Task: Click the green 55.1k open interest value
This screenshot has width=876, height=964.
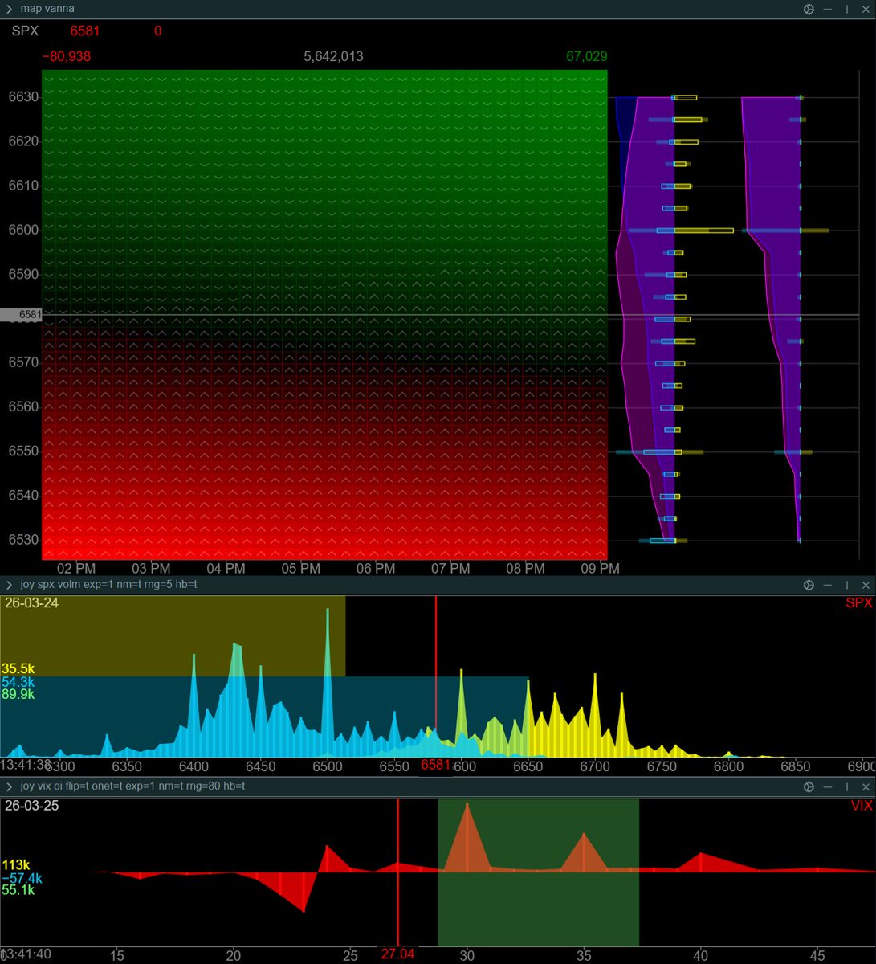Action: coord(18,890)
